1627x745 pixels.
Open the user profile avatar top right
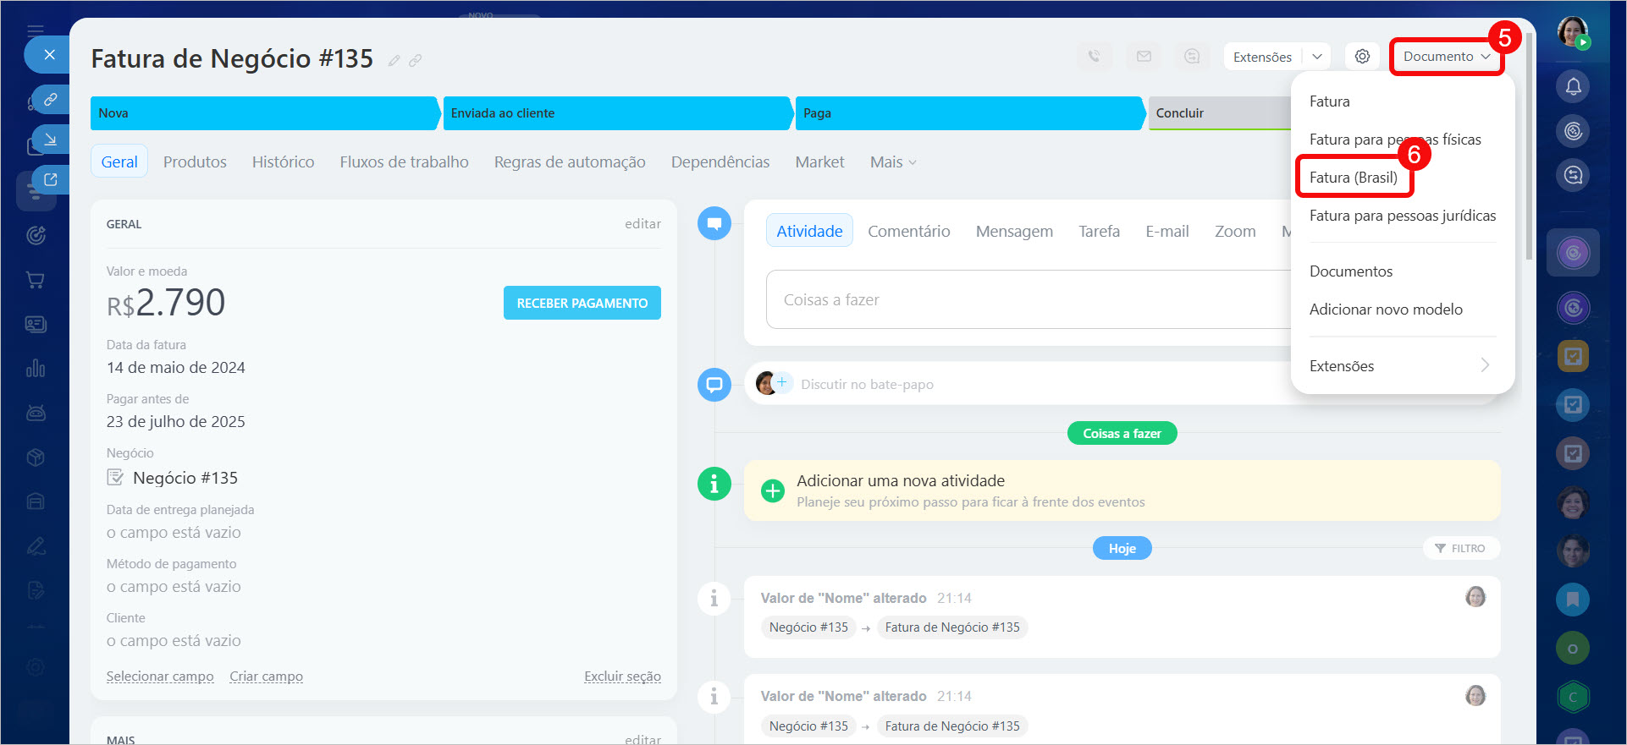coord(1573,32)
